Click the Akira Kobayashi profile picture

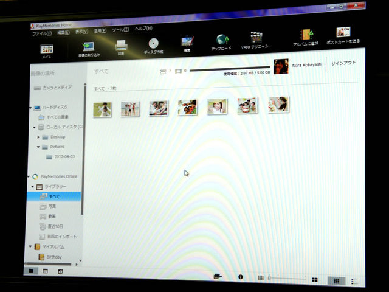[x=281, y=66]
